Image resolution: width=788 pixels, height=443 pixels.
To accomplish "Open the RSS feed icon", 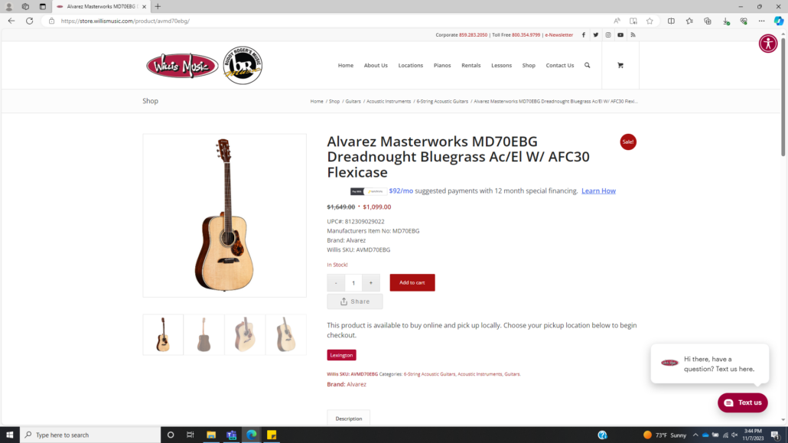I will pyautogui.click(x=633, y=35).
